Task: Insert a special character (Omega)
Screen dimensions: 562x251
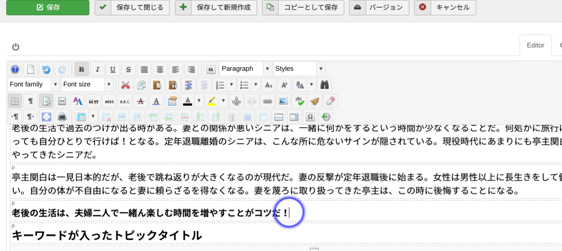Action: [x=310, y=117]
